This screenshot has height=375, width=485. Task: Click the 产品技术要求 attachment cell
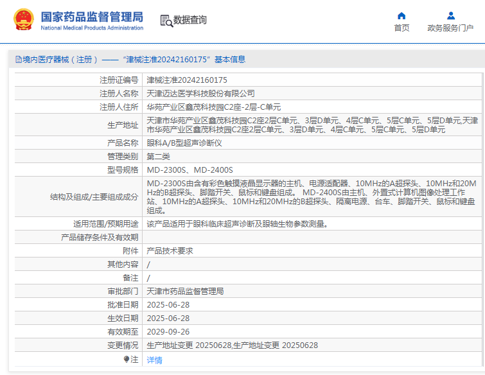tap(170, 251)
